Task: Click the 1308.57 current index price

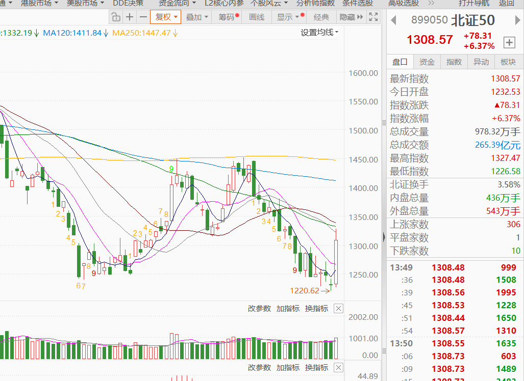Action: click(x=430, y=40)
